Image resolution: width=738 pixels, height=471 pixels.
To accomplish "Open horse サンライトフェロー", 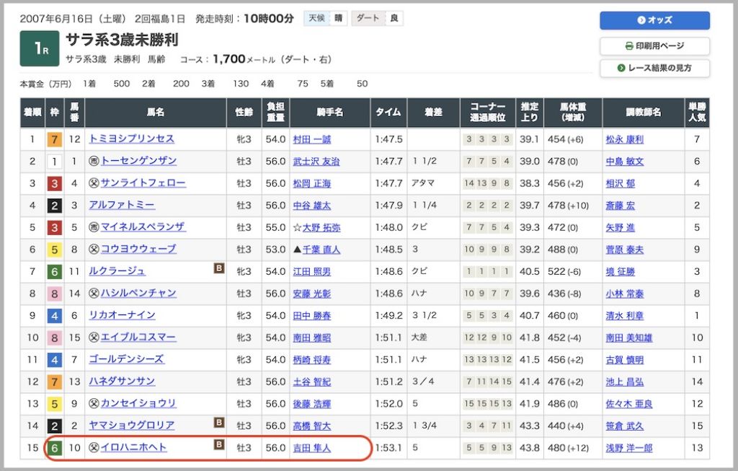I will pos(143,182).
